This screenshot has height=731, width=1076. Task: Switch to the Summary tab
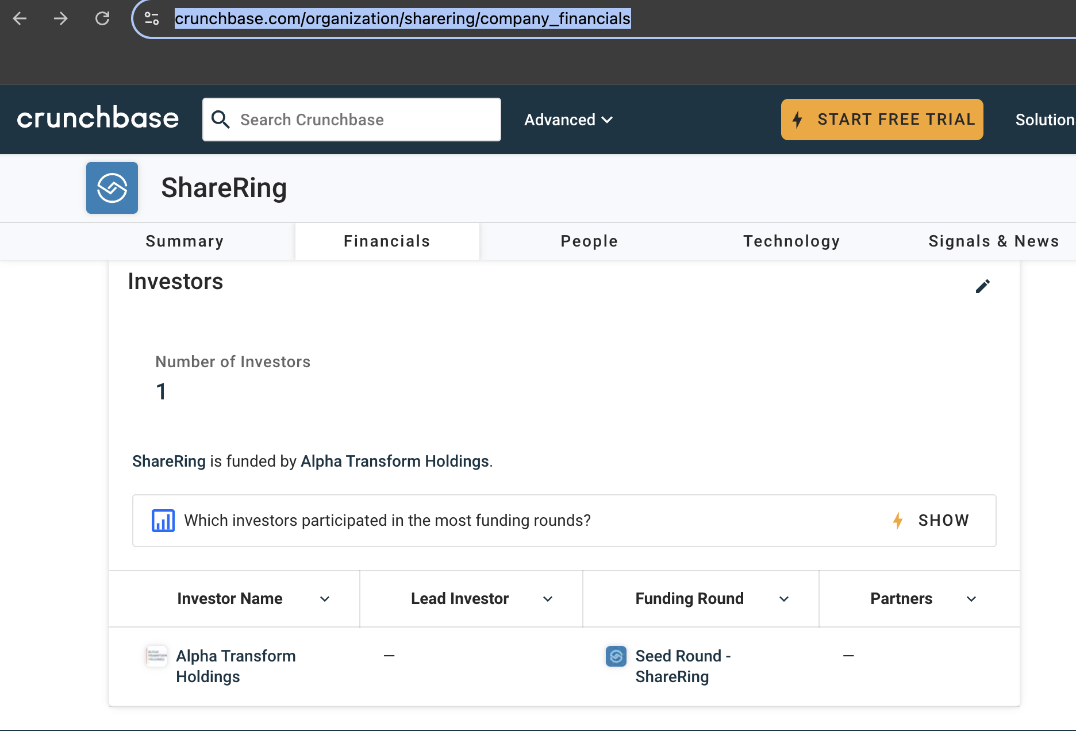pos(185,241)
